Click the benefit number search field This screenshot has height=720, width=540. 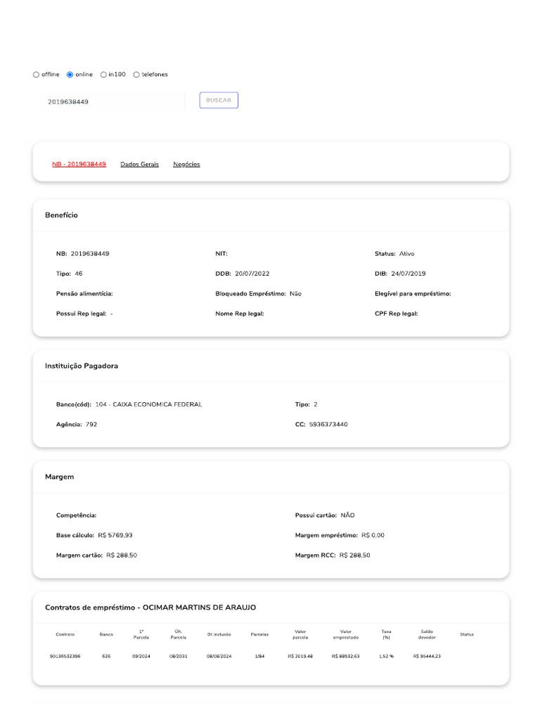tap(112, 101)
